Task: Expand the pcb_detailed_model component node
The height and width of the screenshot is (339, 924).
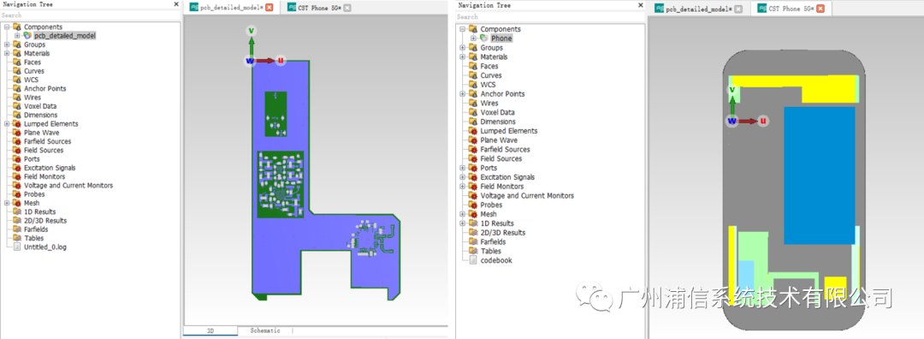Action: (x=17, y=35)
